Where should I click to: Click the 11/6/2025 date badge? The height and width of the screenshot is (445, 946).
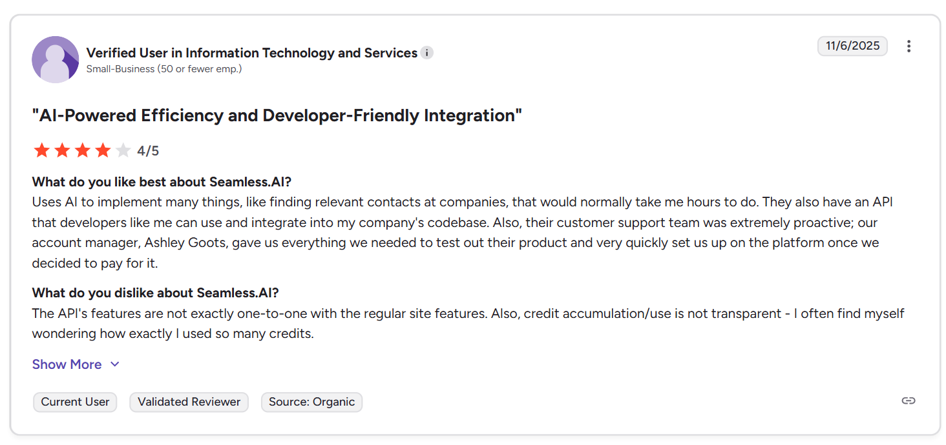point(852,46)
